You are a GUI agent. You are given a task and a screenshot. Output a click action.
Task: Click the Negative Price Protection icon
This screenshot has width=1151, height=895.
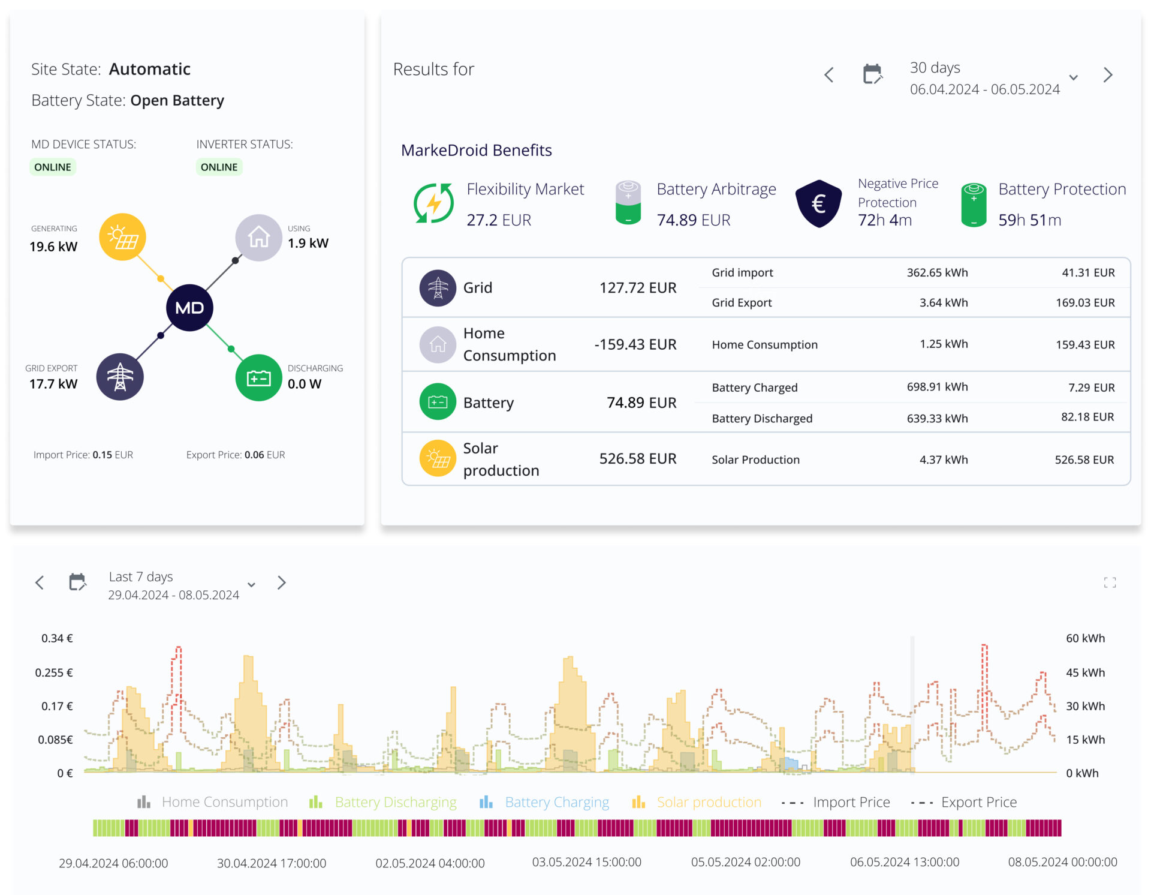point(819,203)
